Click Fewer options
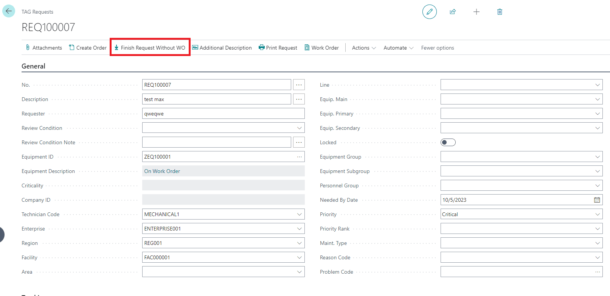The image size is (610, 296). point(438,48)
